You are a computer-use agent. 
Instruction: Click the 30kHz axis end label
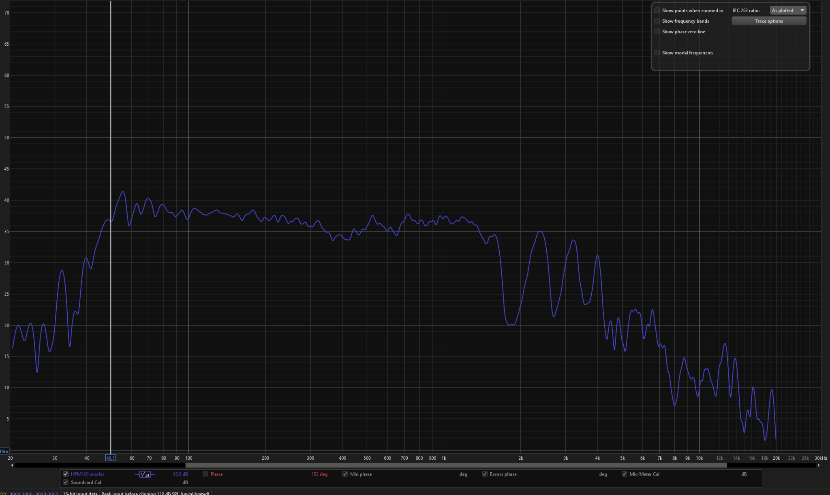coord(821,458)
